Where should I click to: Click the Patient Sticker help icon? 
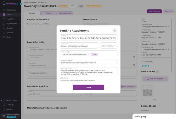(158, 106)
